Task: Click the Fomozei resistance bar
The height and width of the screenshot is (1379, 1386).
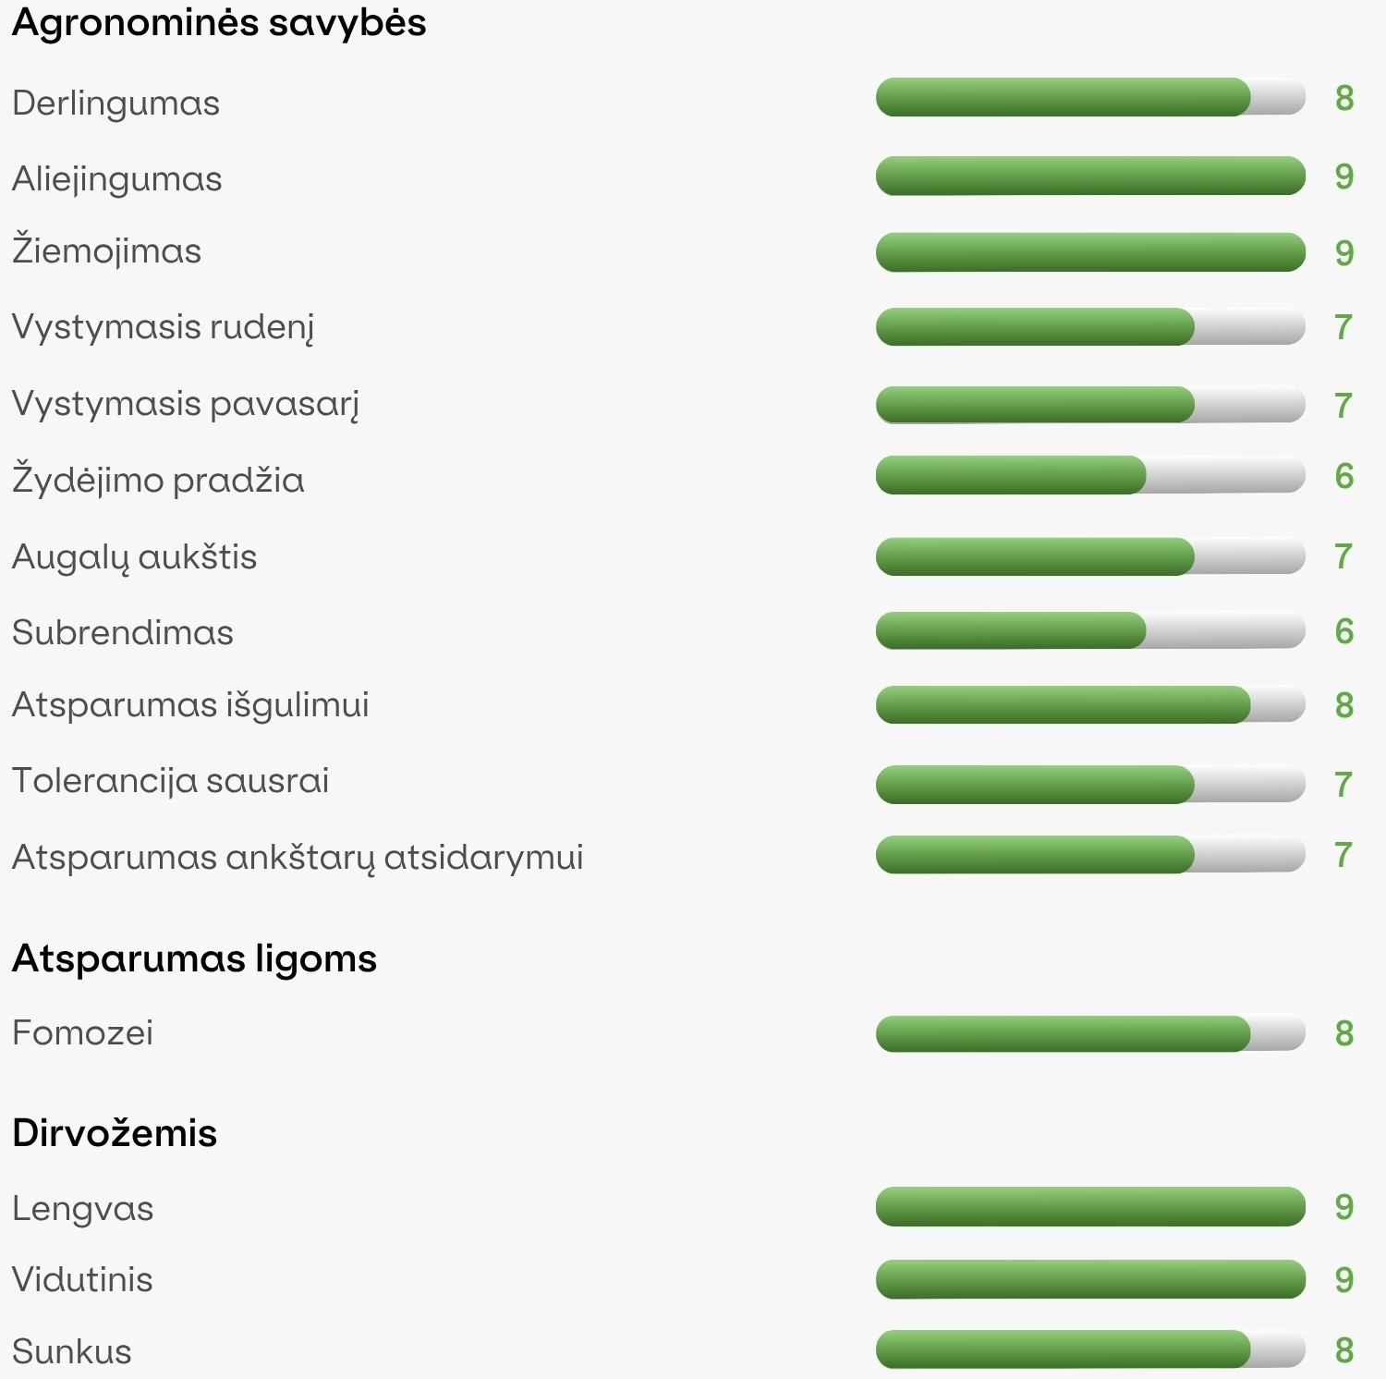Action: click(1090, 1033)
